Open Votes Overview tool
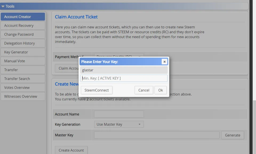The width and height of the screenshot is (256, 154). point(23,87)
